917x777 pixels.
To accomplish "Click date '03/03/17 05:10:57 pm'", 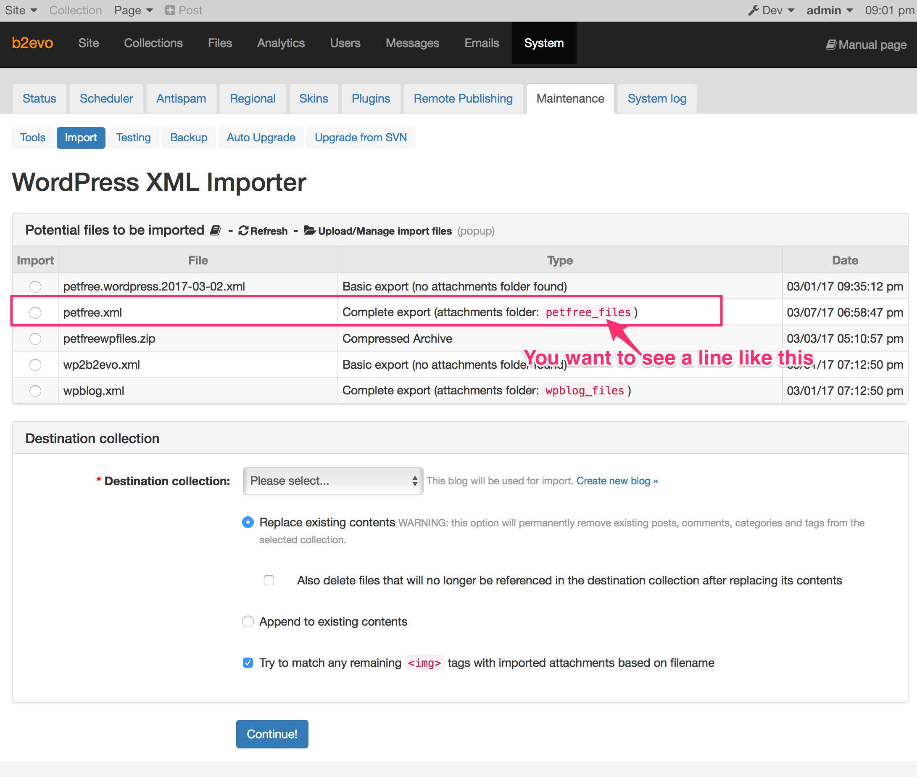I will [845, 339].
